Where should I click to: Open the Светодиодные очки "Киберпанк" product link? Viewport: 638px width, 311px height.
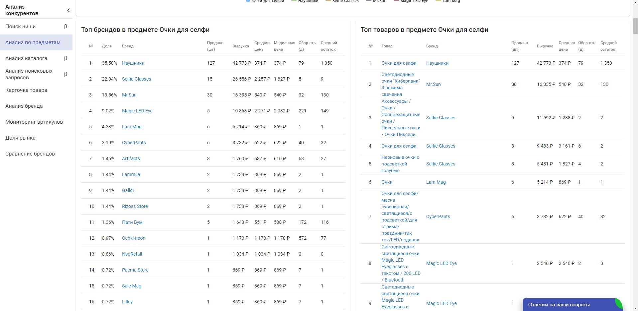[x=400, y=84]
